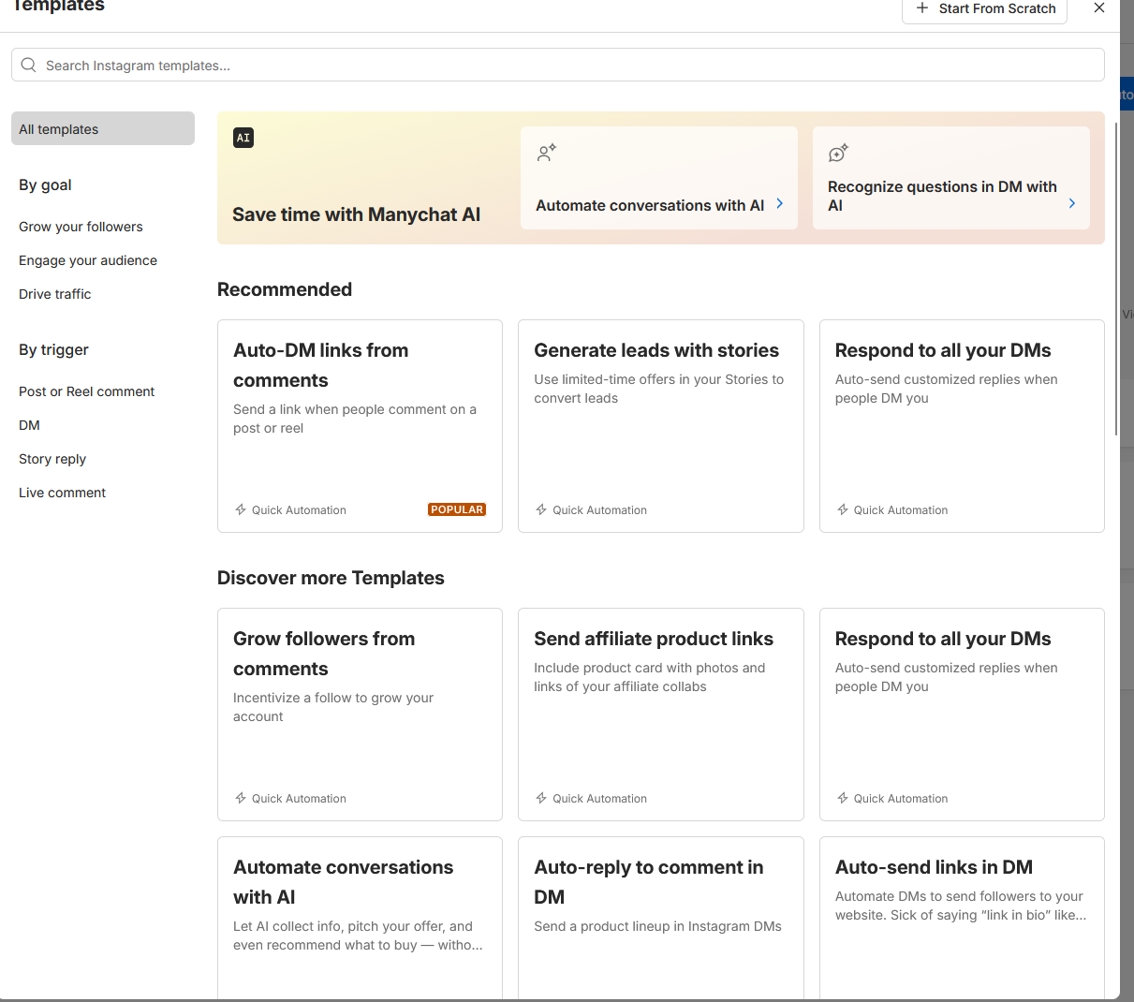Viewport: 1134px width, 1002px height.
Task: Click Start From Scratch button
Action: [985, 9]
